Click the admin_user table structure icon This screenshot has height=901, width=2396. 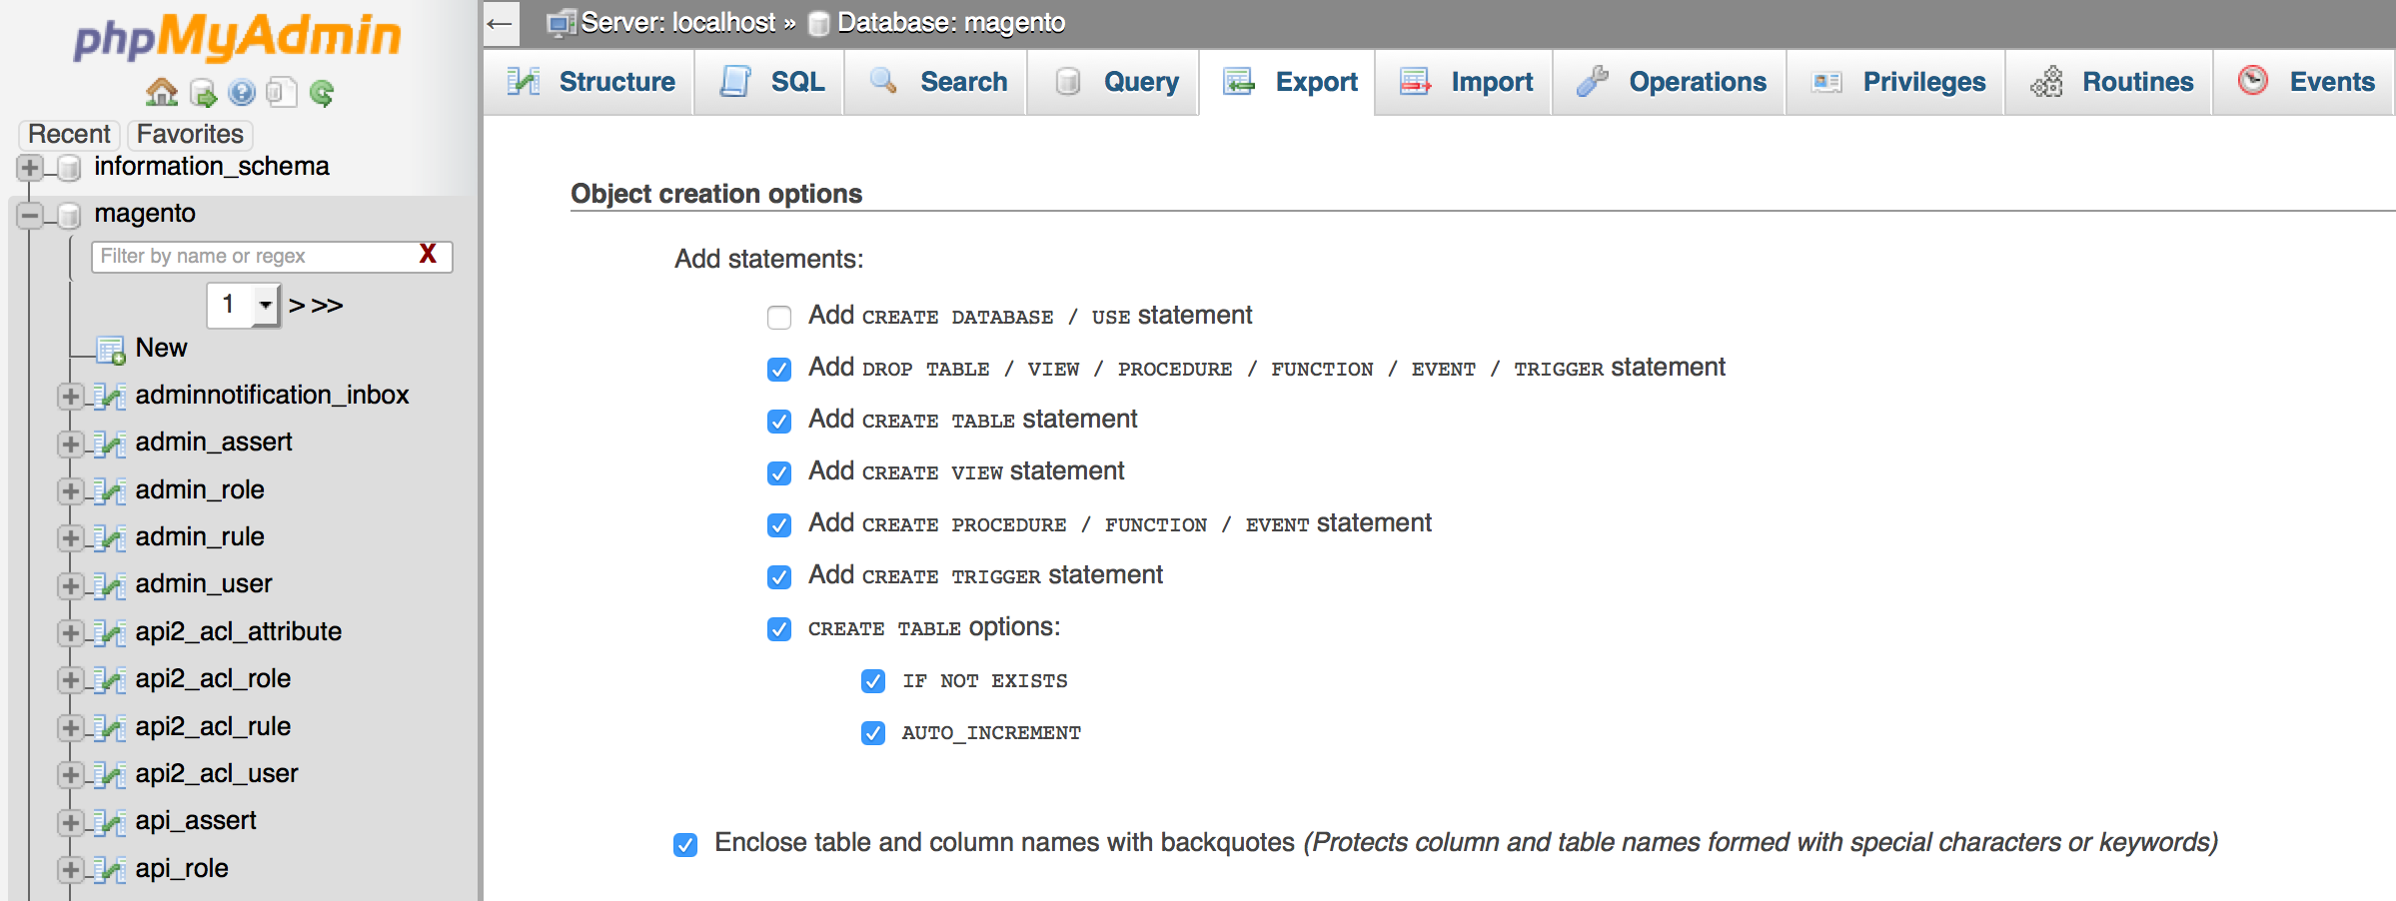point(110,585)
